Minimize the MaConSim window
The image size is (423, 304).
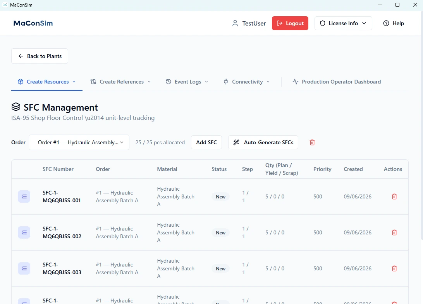(380, 5)
